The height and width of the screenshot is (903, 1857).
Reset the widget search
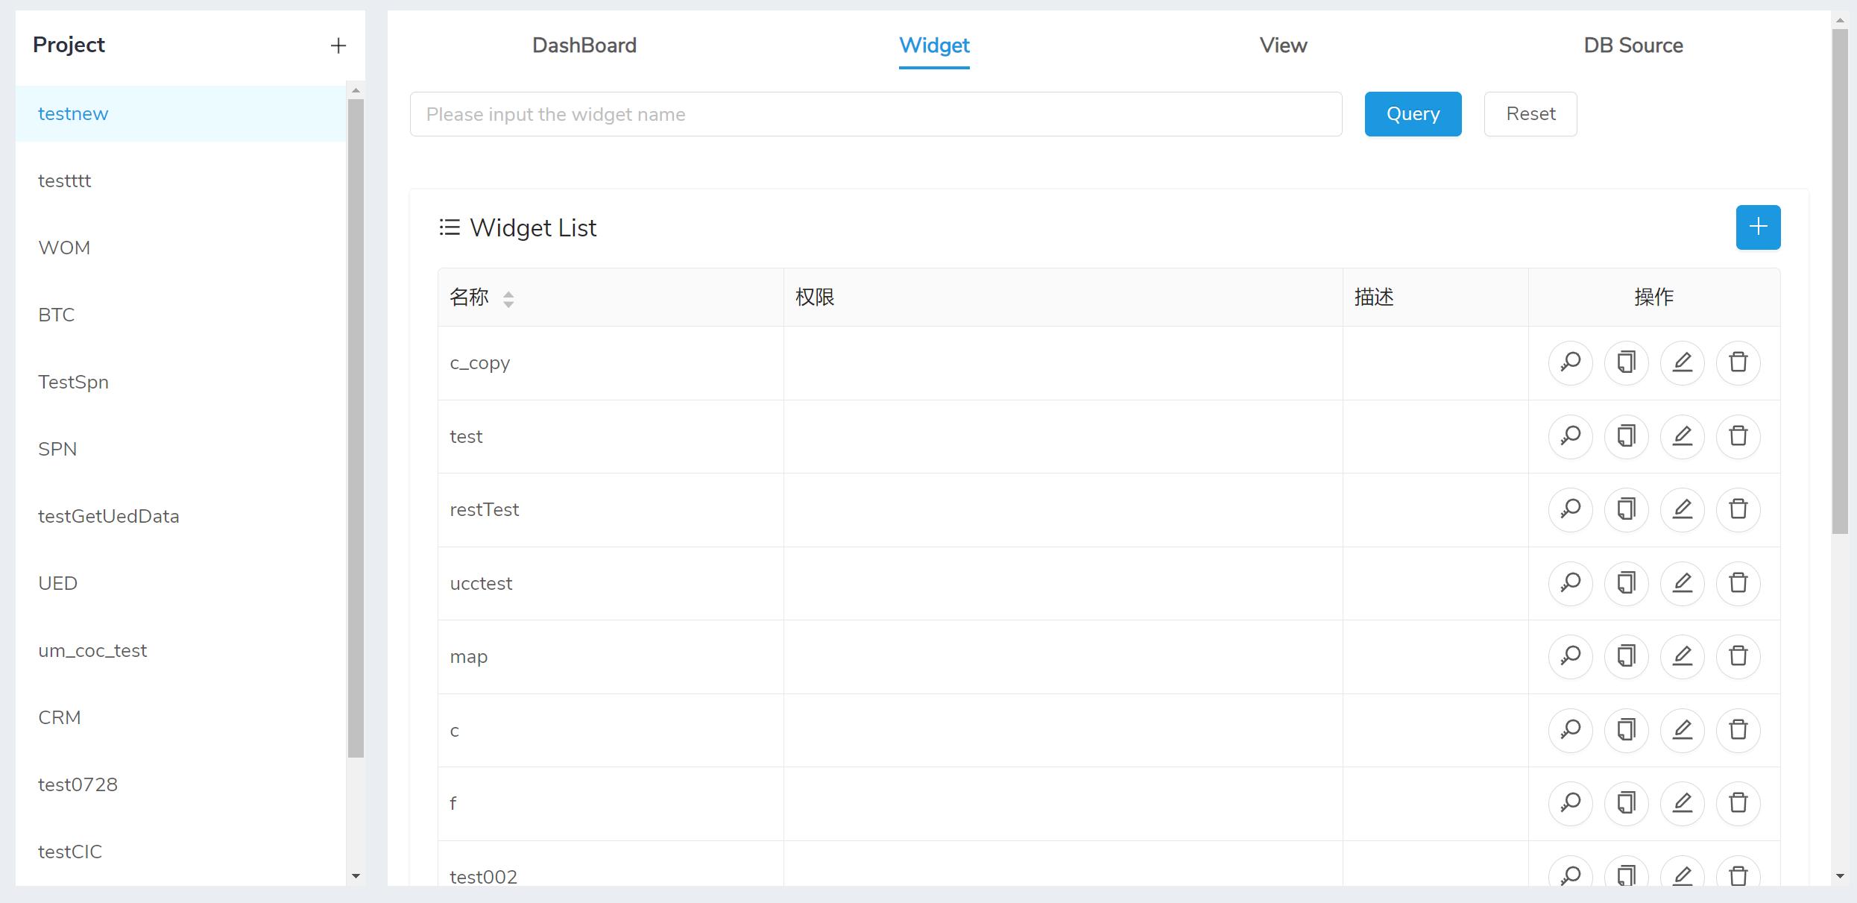(x=1530, y=114)
